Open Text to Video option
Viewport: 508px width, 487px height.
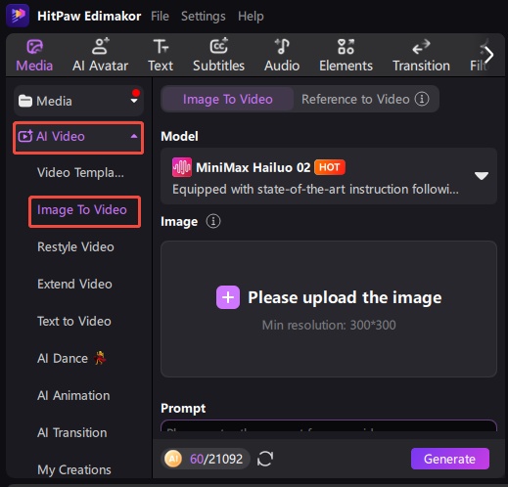click(x=74, y=321)
